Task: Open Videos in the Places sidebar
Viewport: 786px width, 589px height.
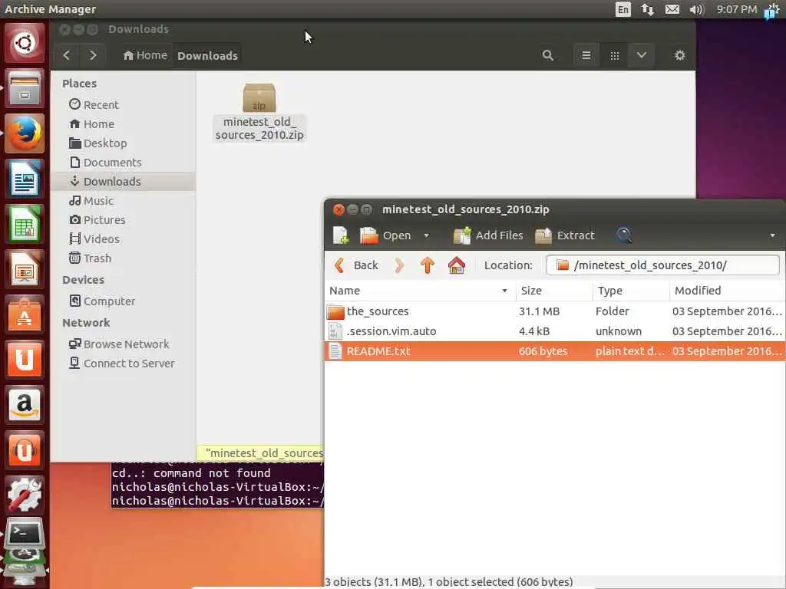Action: pos(123,239)
